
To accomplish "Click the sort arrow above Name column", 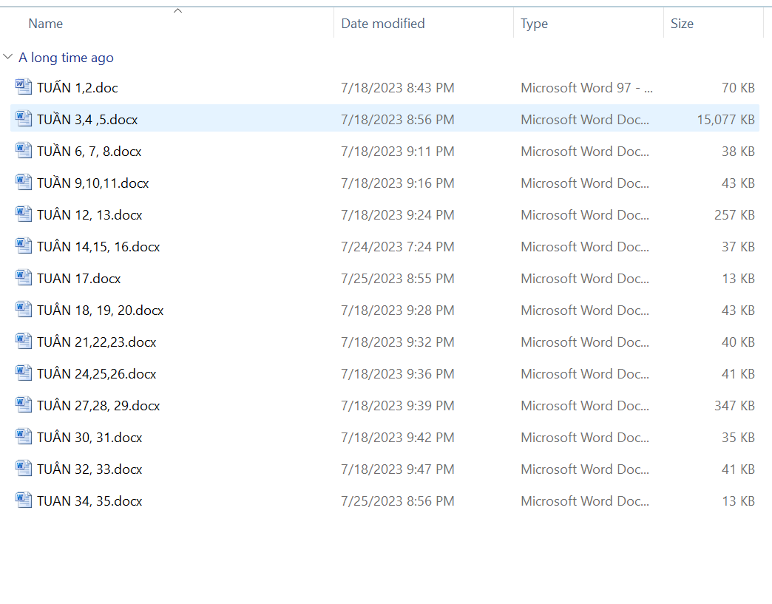I will tap(177, 10).
